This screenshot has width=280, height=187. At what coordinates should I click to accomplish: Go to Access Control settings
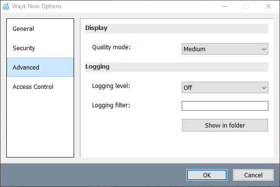[40, 86]
